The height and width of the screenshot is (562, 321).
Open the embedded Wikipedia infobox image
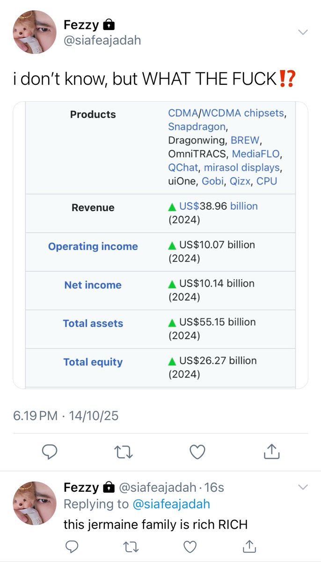pos(160,245)
